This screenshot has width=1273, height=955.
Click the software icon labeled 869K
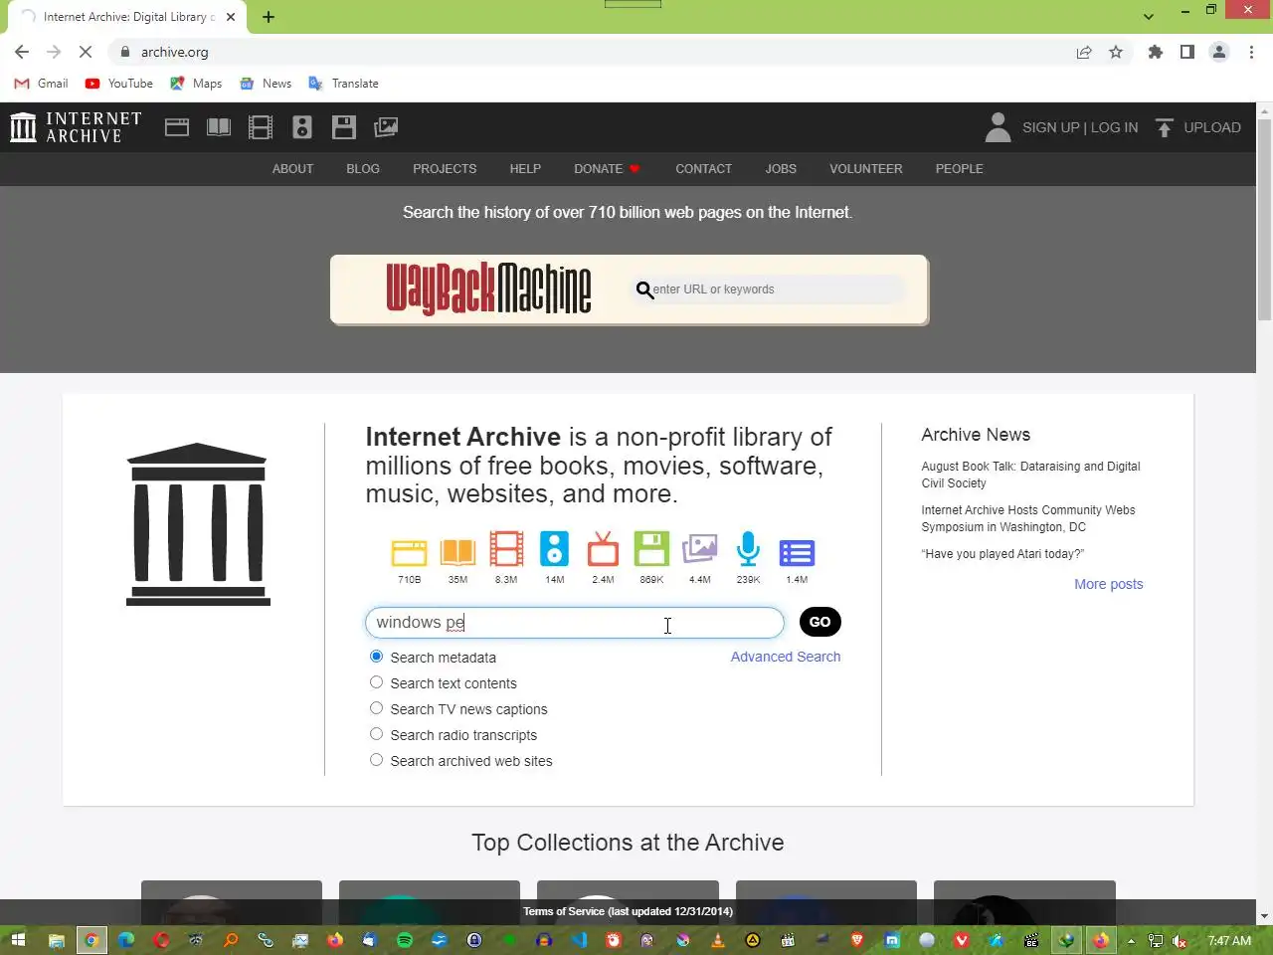(651, 549)
